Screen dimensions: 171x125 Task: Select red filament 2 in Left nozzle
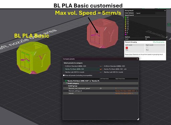tap(127, 48)
